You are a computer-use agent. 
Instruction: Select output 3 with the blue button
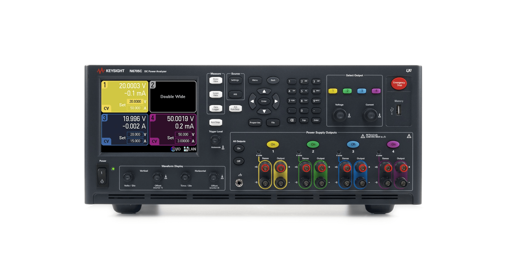[x=362, y=91]
